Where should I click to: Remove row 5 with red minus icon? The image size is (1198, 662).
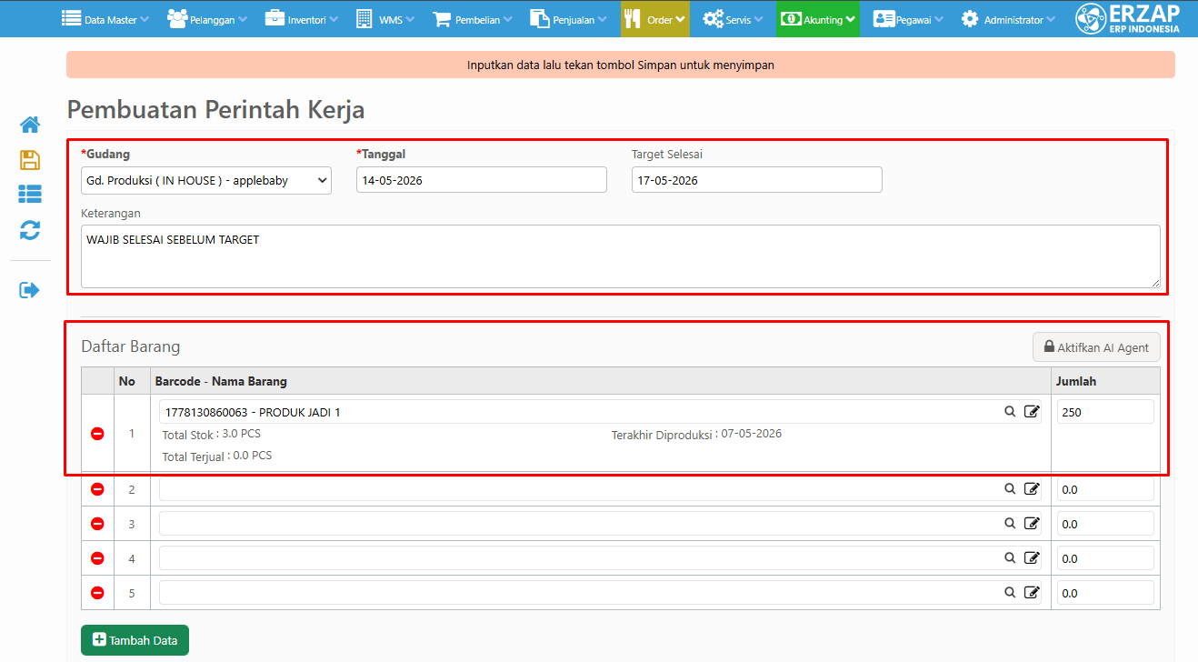pyautogui.click(x=97, y=593)
